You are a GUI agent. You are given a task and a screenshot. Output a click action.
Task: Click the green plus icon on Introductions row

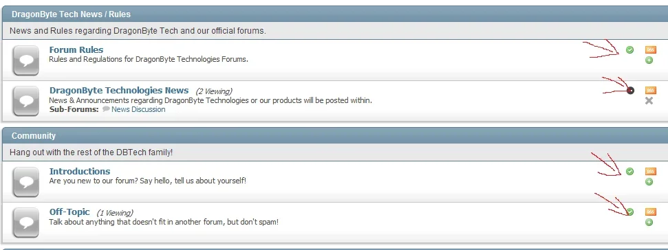pos(649,182)
